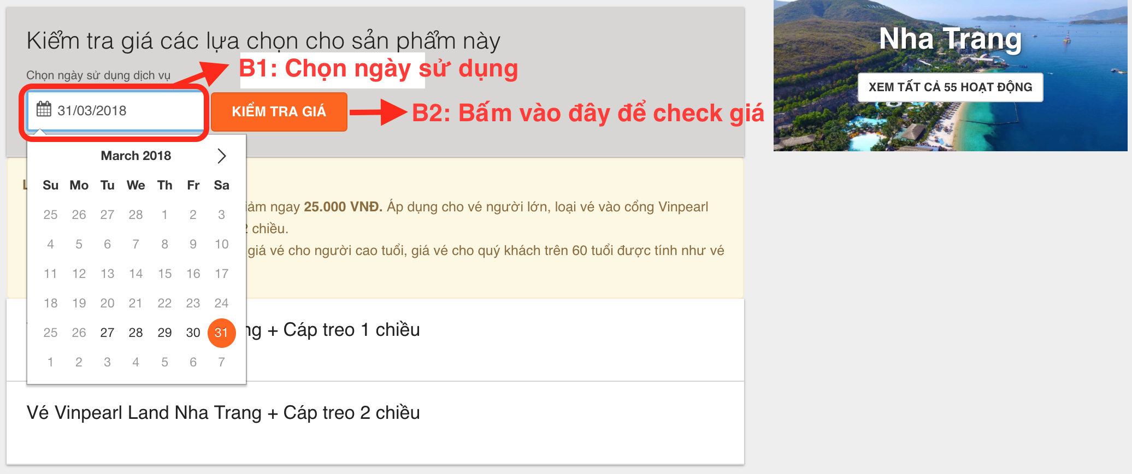Click the date input showing 31/03/2018
The width and height of the screenshot is (1132, 474).
(x=116, y=111)
